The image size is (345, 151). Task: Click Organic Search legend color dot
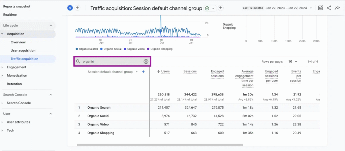(x=77, y=49)
